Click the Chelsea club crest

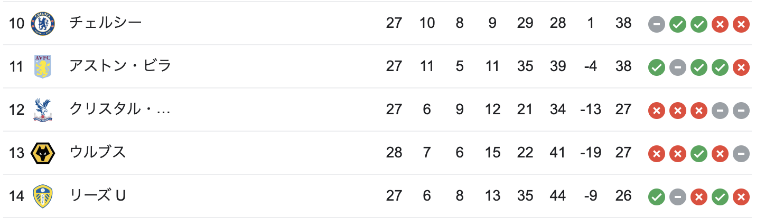point(42,23)
